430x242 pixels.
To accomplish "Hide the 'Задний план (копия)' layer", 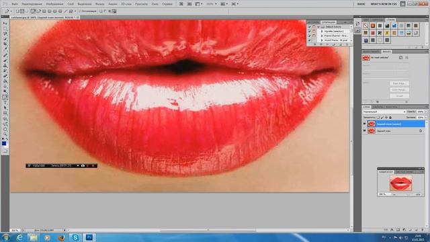I will (x=364, y=124).
